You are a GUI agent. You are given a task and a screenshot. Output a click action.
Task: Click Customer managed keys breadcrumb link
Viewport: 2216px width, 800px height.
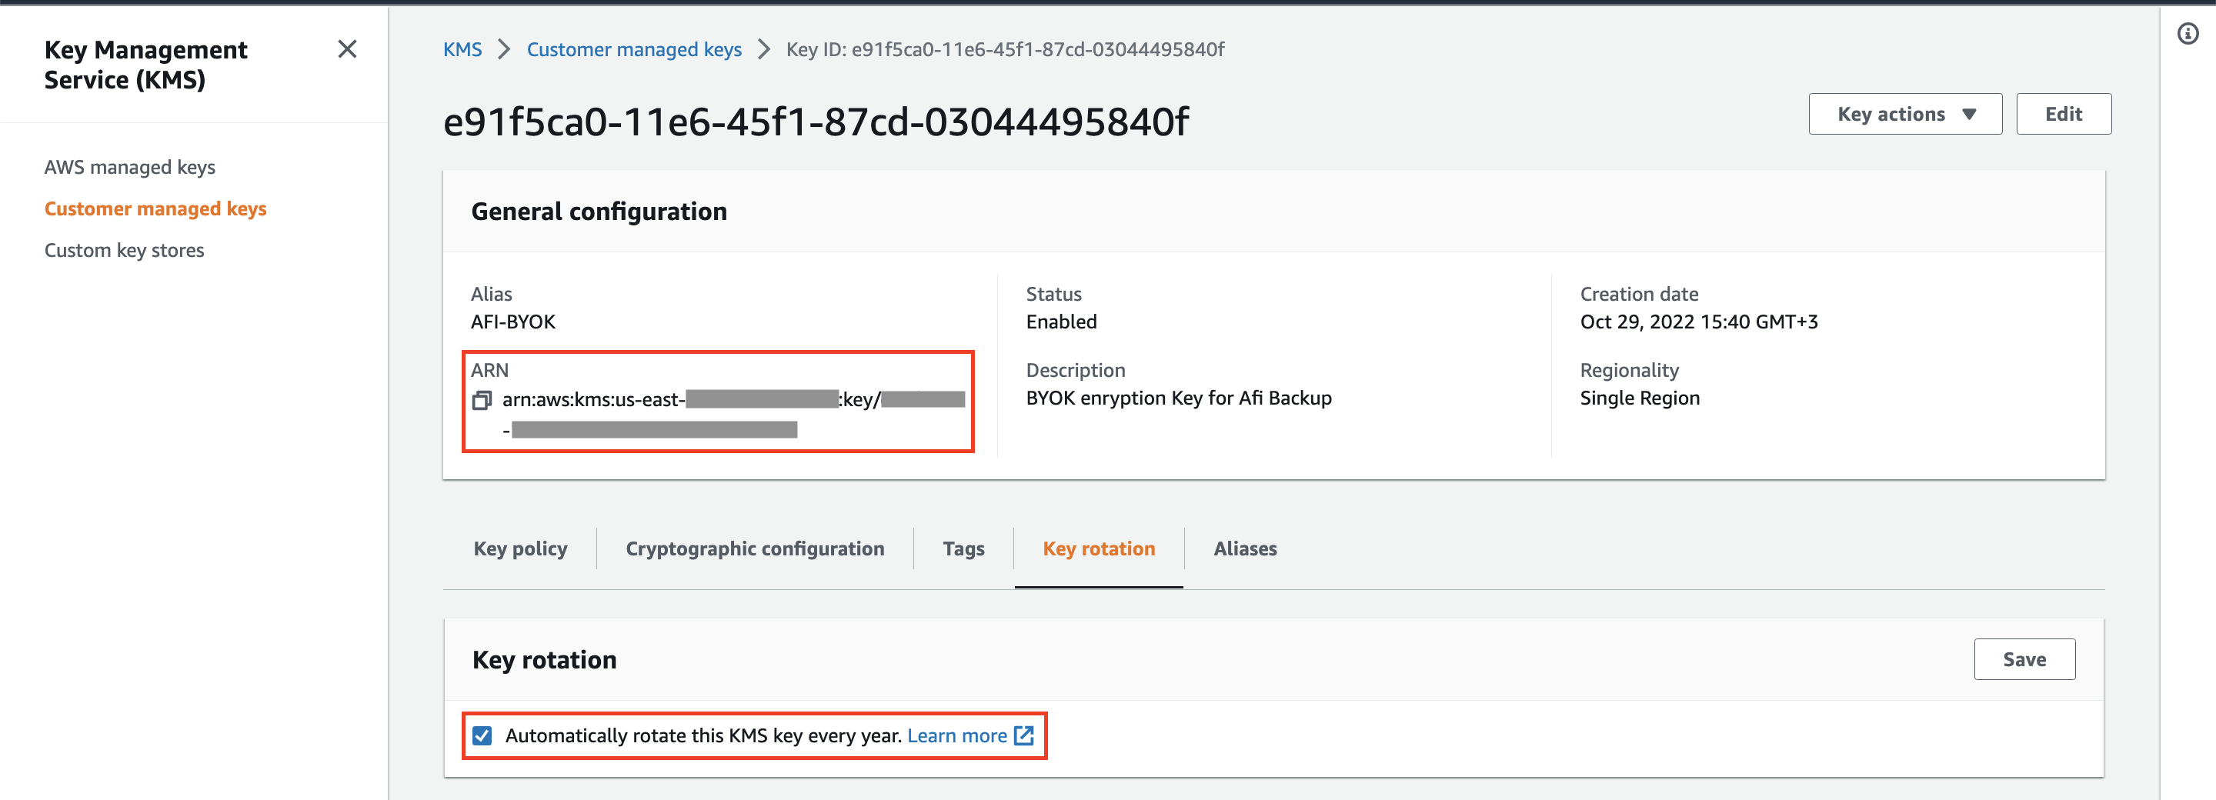coord(634,49)
